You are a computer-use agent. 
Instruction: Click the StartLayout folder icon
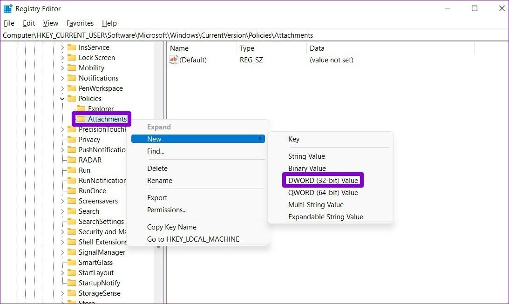(71, 273)
